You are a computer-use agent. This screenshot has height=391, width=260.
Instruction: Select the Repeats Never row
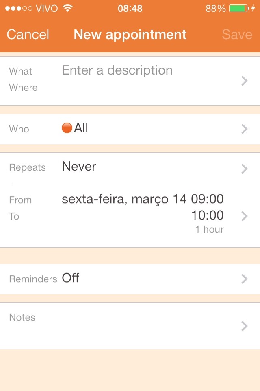(79, 167)
